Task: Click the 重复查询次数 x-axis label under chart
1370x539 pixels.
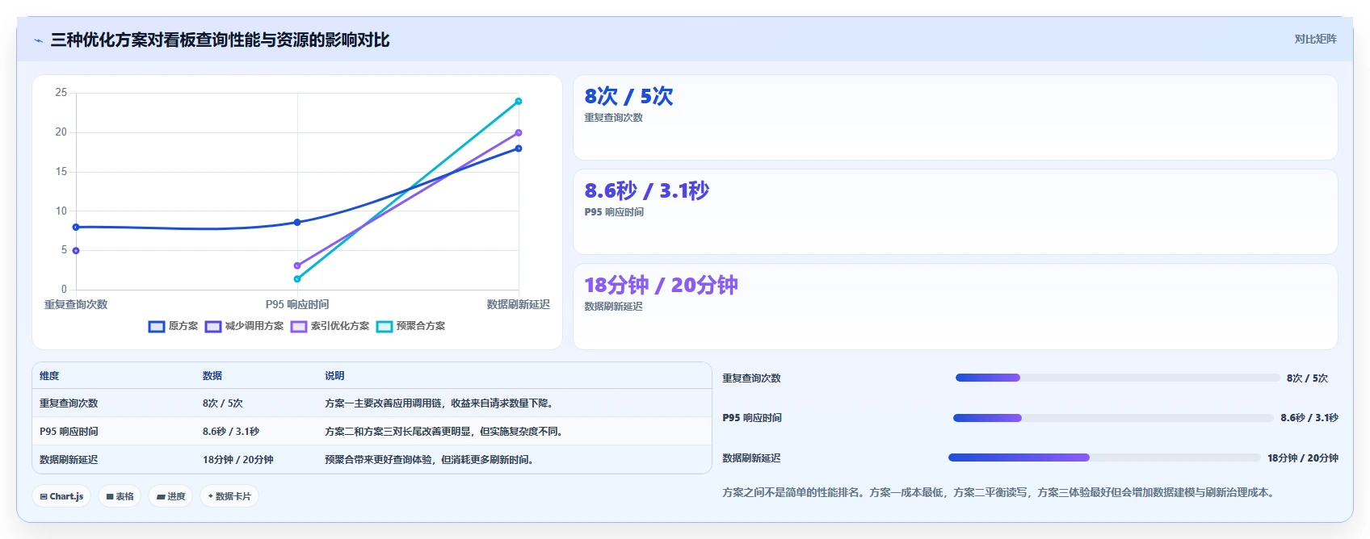Action: point(76,304)
